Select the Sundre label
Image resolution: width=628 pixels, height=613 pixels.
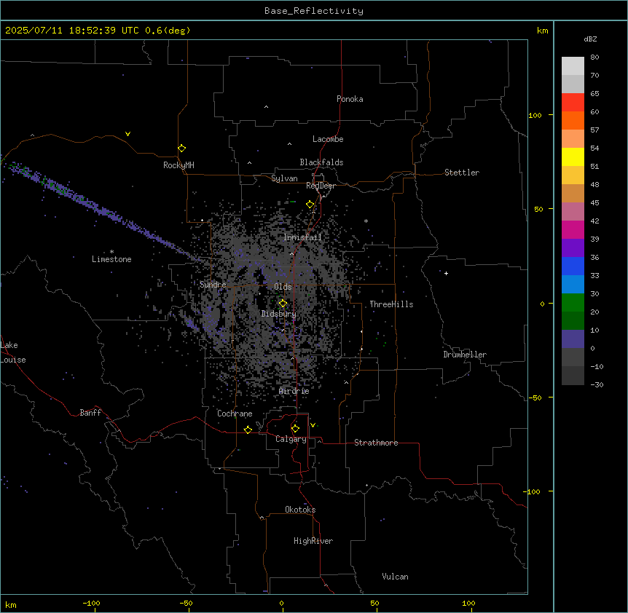click(x=213, y=285)
